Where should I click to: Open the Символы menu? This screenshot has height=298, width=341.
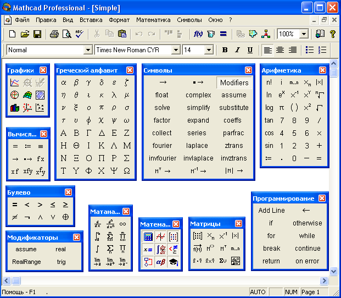click(189, 20)
